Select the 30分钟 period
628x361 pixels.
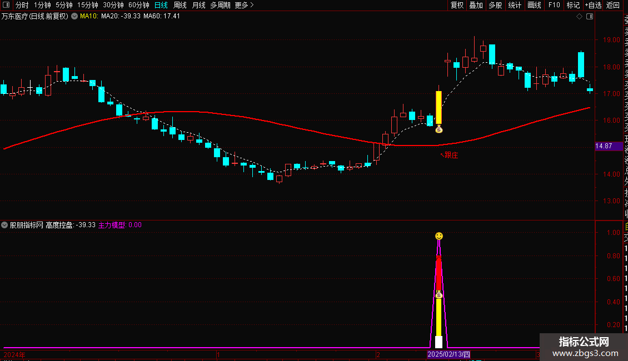click(113, 5)
